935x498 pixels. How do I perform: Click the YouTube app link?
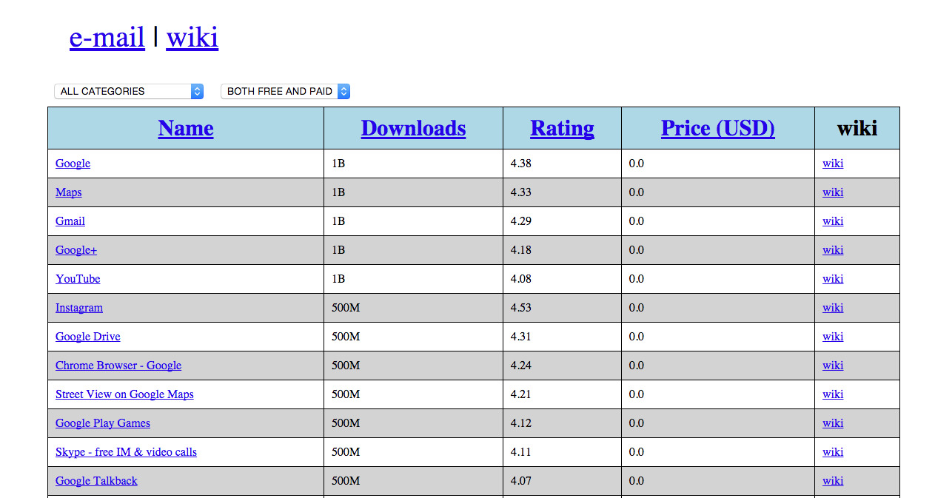(x=78, y=279)
